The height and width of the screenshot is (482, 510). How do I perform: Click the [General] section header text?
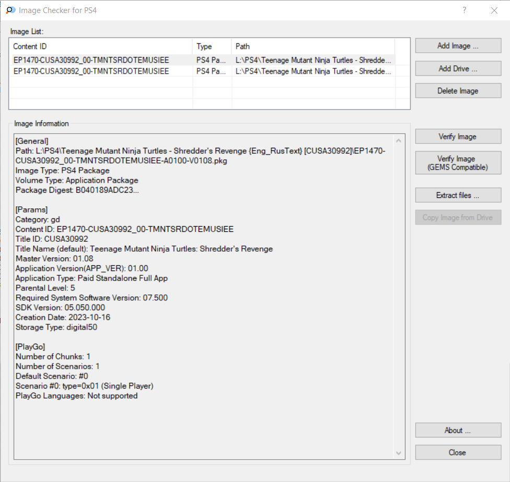pyautogui.click(x=32, y=141)
